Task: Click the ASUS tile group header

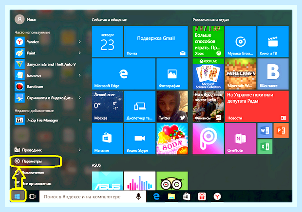Action: point(96,165)
